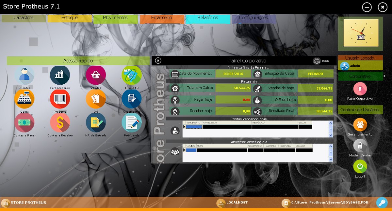This screenshot has width=392, height=211.
Task: Open the Clientes quick access icon
Action: 24,75
